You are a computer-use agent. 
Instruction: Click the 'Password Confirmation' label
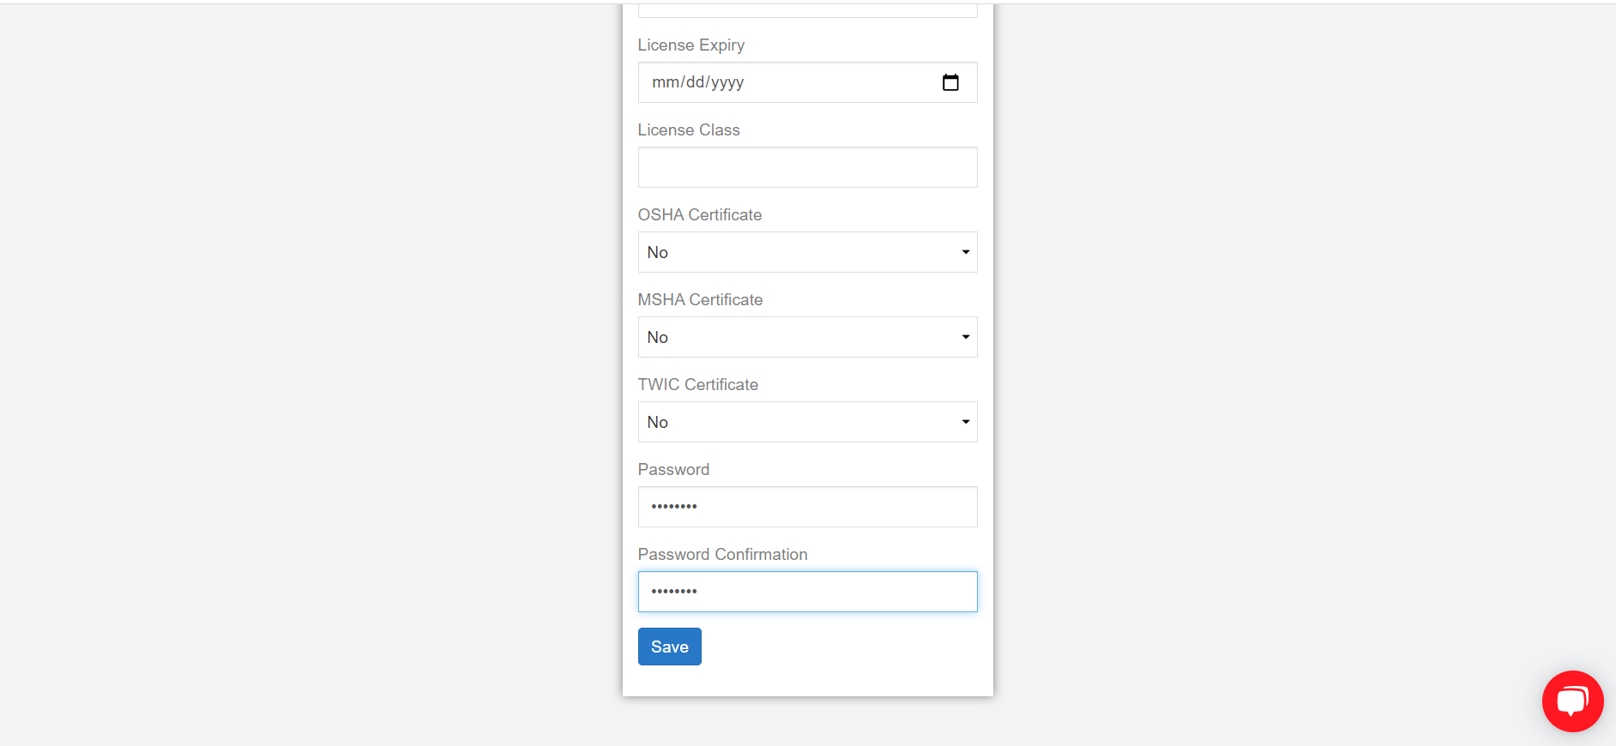722,555
